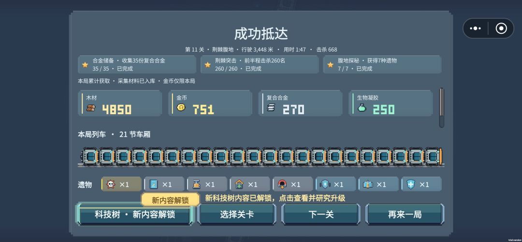Select the skull relic ×1
Image resolution: width=522 pixels, height=242 pixels.
[121, 184]
